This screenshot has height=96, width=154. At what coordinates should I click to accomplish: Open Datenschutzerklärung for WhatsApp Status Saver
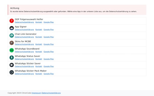[24, 59]
